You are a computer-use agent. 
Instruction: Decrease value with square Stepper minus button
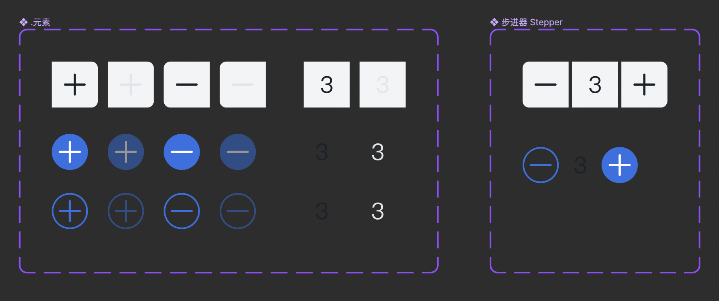546,85
